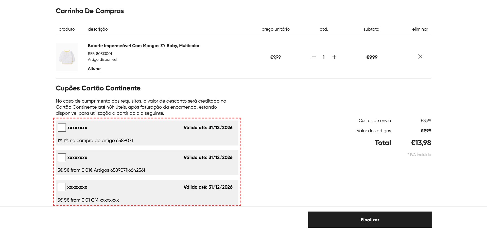Check the coupon for Artigos 6589071|6642561

(x=62, y=157)
